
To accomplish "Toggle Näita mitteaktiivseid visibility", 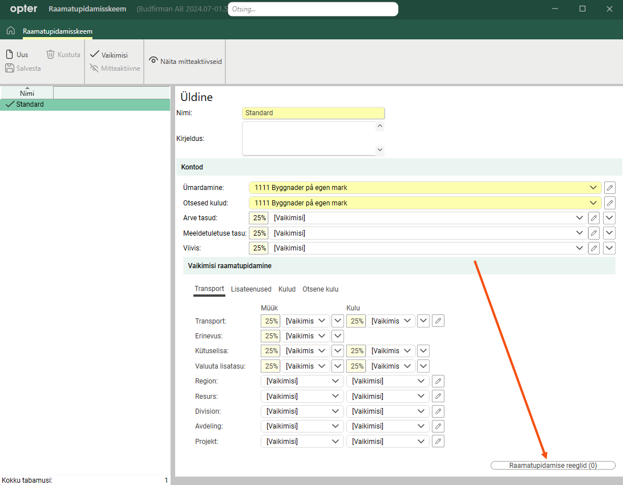I will pyautogui.click(x=185, y=61).
